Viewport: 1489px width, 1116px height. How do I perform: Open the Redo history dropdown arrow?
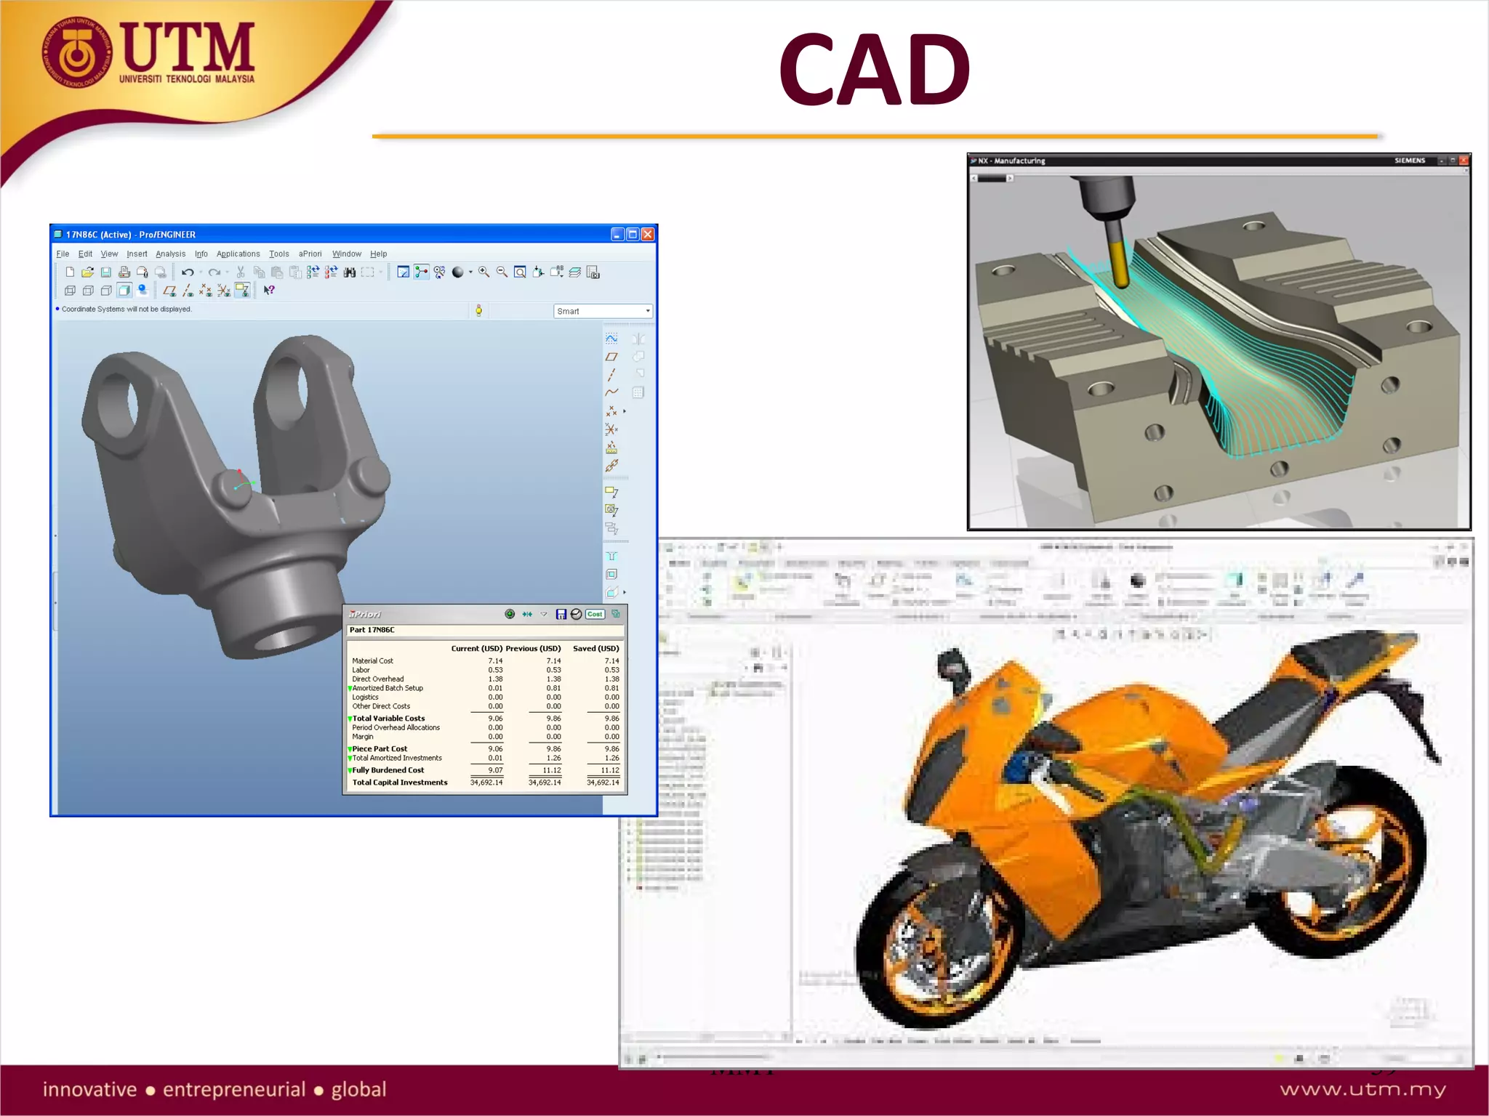[x=227, y=273]
